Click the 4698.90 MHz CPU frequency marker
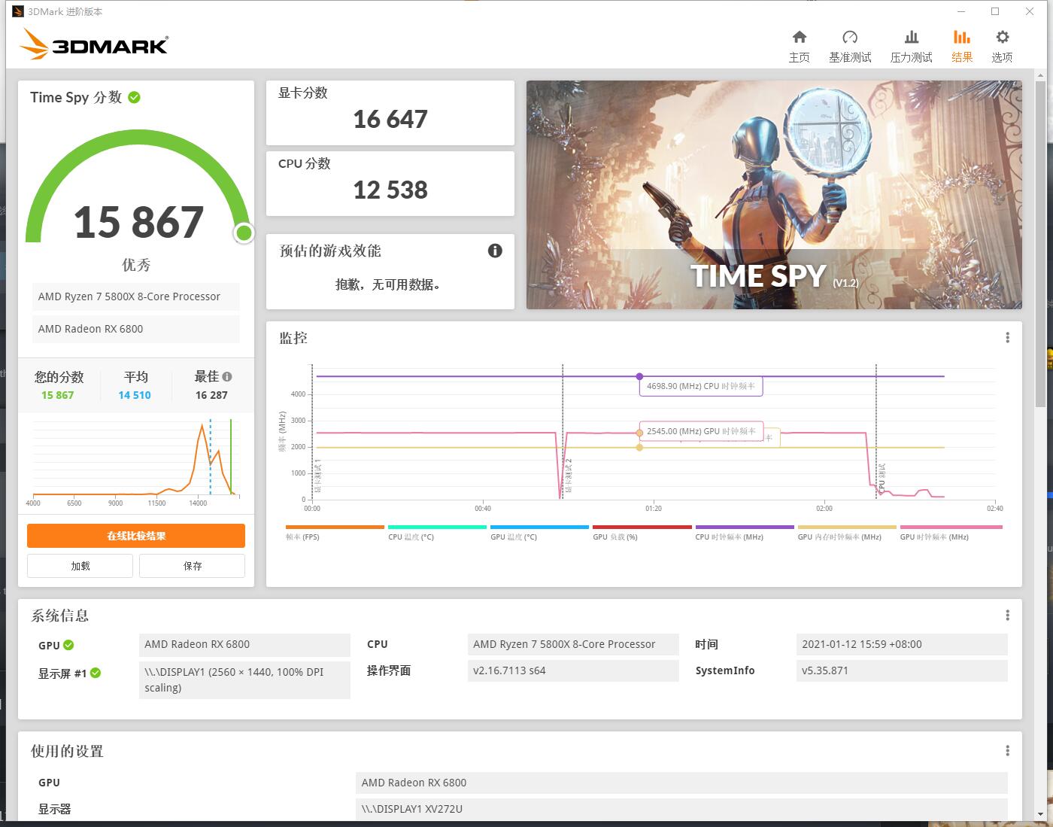This screenshot has height=827, width=1053. click(639, 376)
